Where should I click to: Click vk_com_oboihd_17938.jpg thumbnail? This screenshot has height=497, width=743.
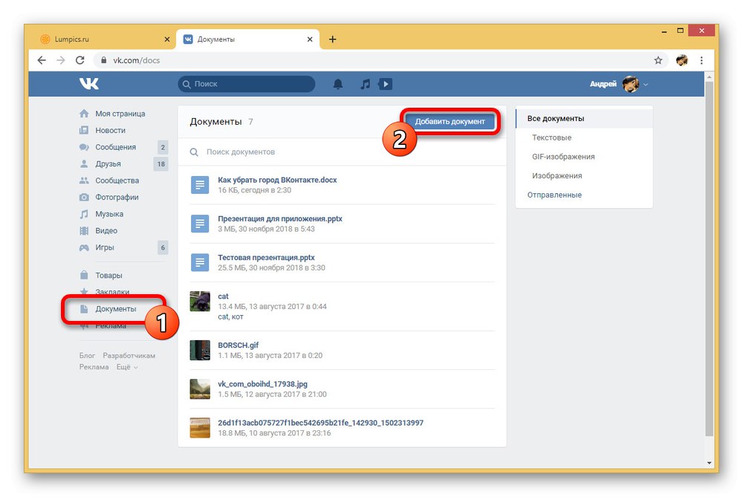(x=200, y=389)
